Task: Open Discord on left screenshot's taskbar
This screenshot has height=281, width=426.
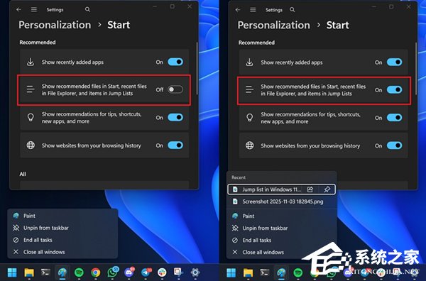Action: coord(129,272)
